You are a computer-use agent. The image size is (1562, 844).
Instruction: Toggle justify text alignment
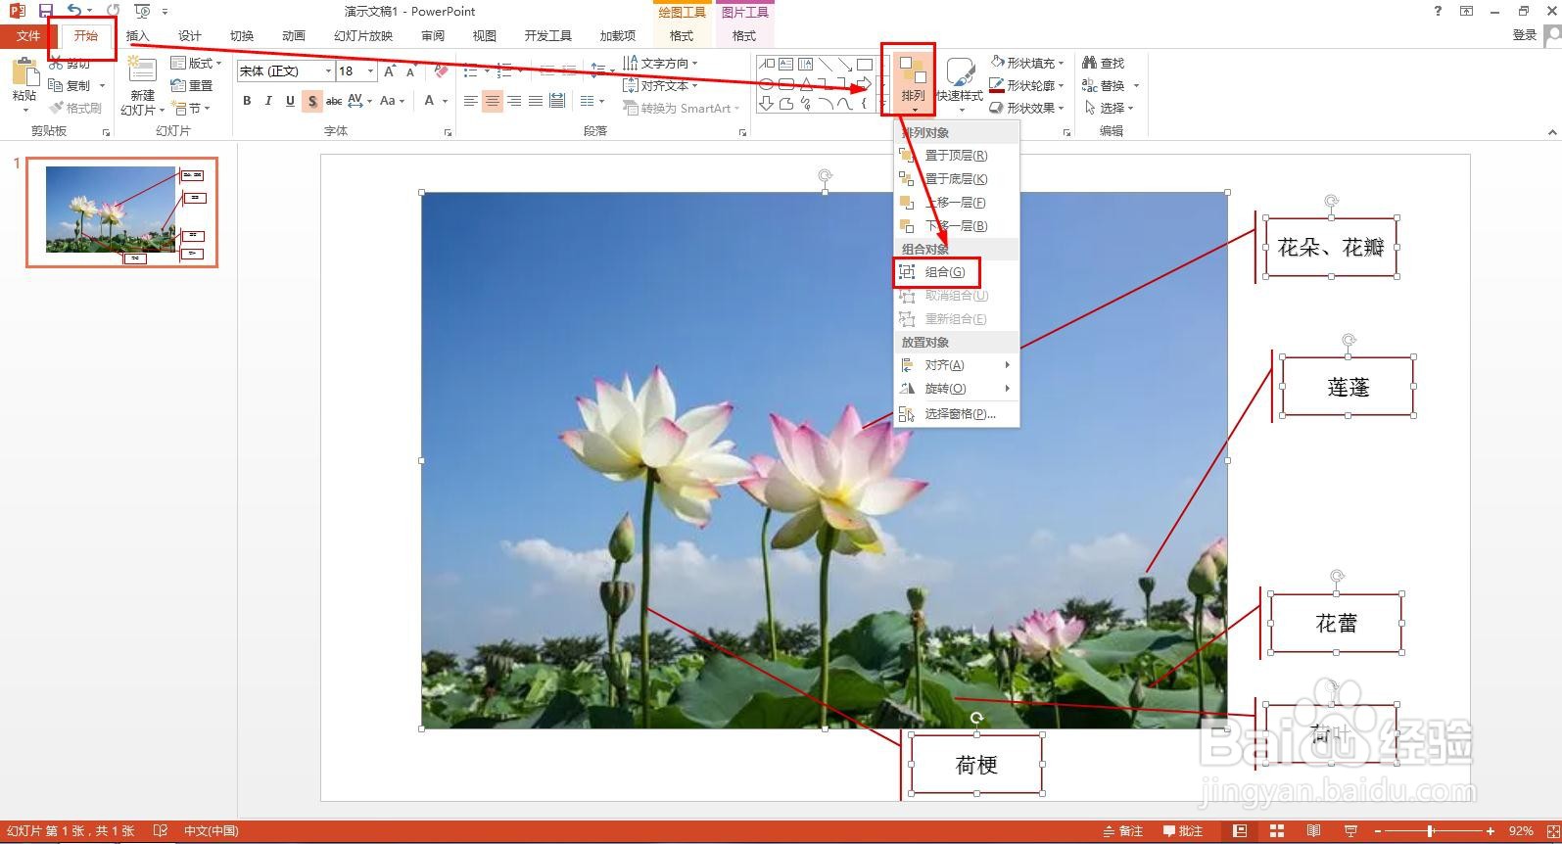pos(536,101)
